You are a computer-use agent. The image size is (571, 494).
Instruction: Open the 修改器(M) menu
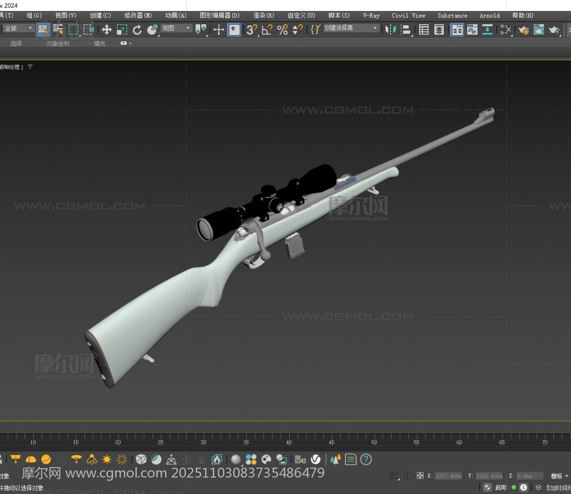[x=138, y=15]
